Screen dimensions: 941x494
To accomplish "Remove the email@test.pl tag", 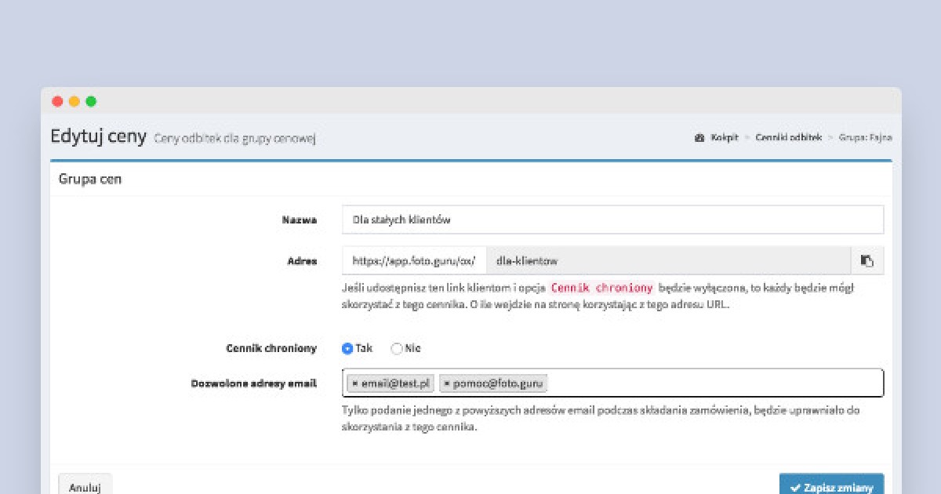I will click(x=354, y=383).
